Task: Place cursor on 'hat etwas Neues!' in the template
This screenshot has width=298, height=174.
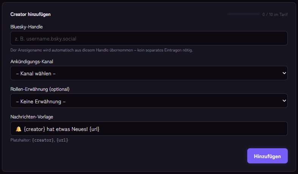Action: click(x=67, y=129)
